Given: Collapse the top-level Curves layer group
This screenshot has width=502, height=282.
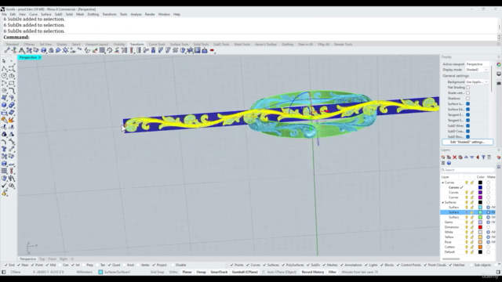Looking at the screenshot, I should [443, 183].
